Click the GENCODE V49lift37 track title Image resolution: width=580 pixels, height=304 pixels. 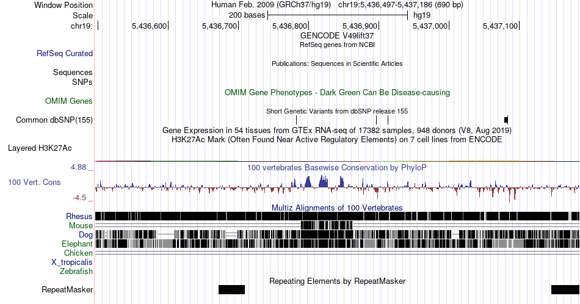pyautogui.click(x=337, y=35)
